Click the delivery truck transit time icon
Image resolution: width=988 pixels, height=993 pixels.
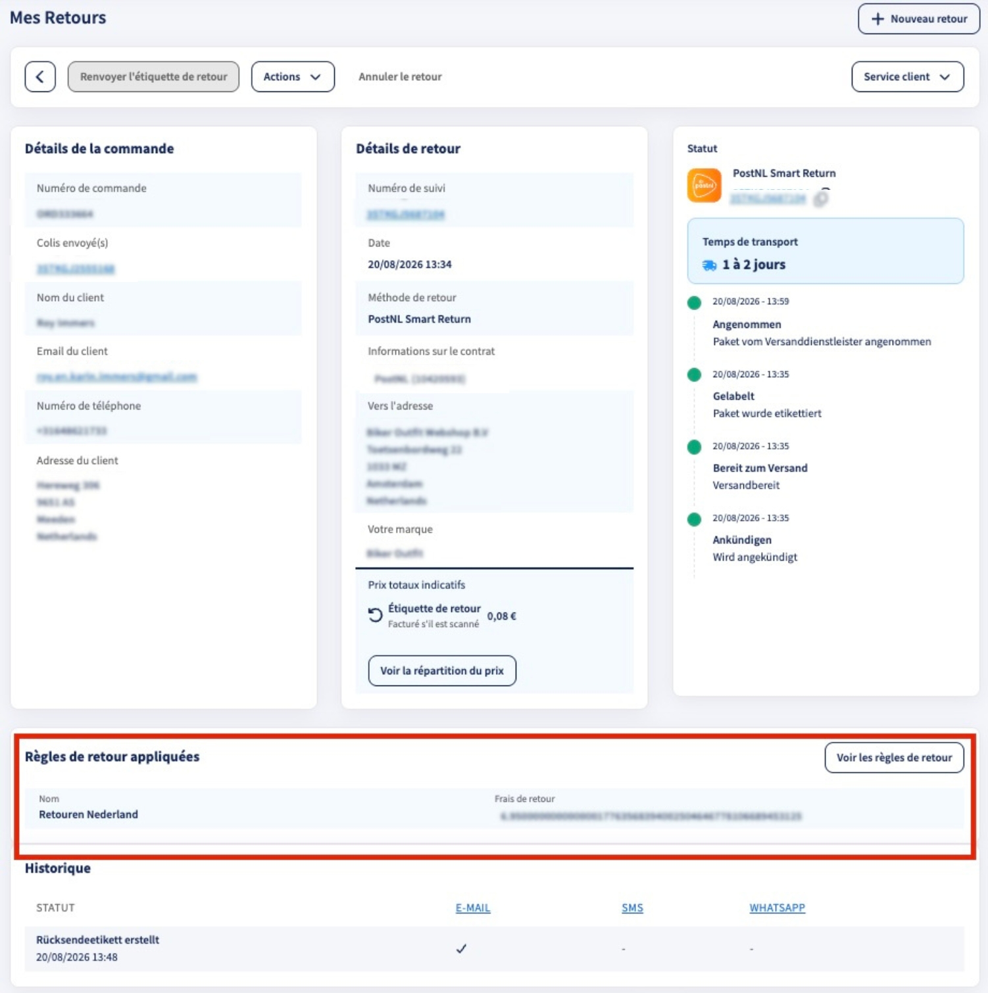(709, 266)
